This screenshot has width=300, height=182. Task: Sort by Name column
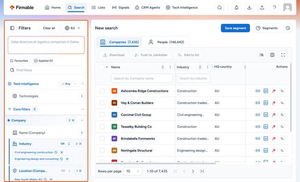point(163,67)
